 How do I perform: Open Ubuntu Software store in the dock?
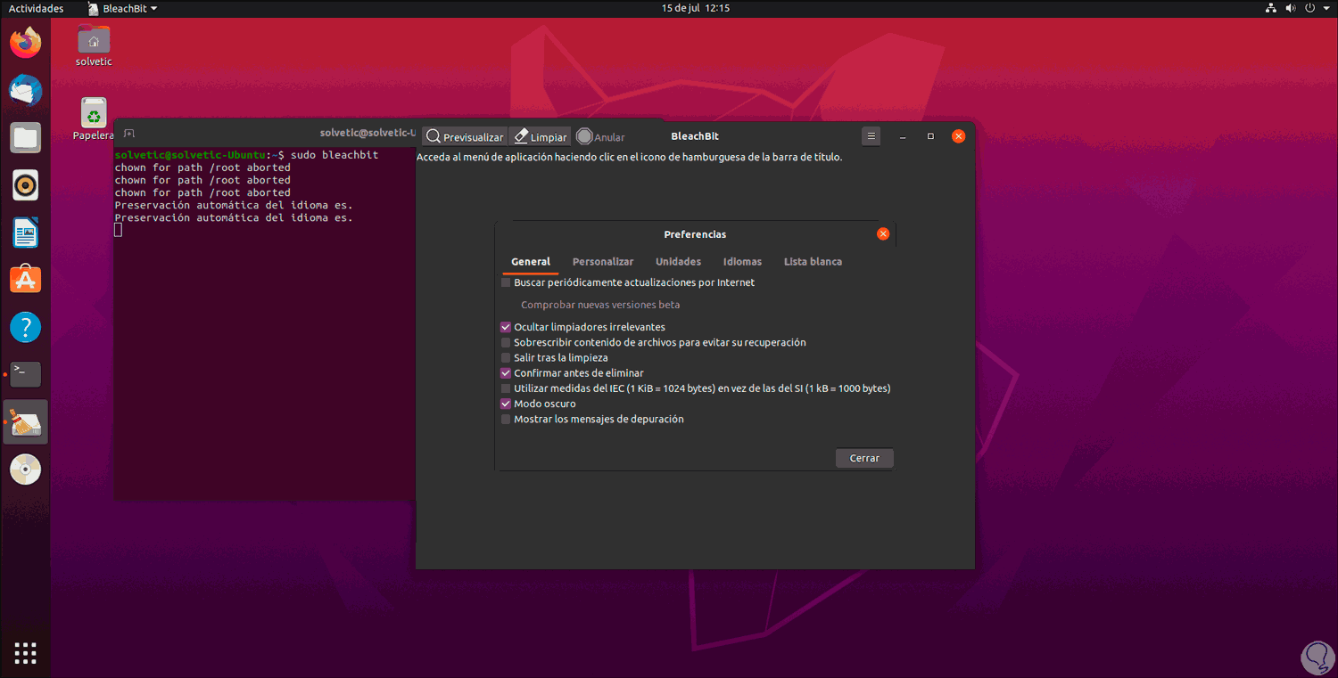pyautogui.click(x=26, y=280)
